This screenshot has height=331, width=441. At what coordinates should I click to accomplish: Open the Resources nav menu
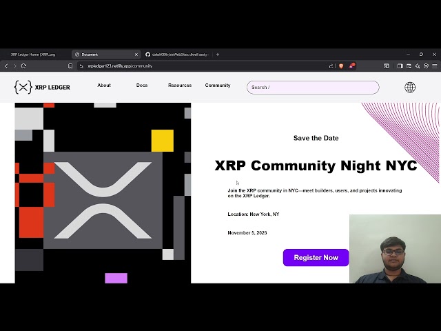click(180, 86)
